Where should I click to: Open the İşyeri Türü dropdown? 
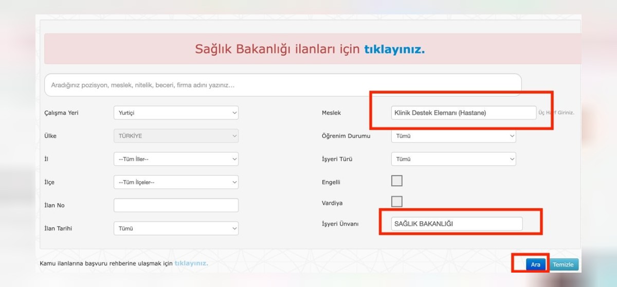tap(453, 159)
